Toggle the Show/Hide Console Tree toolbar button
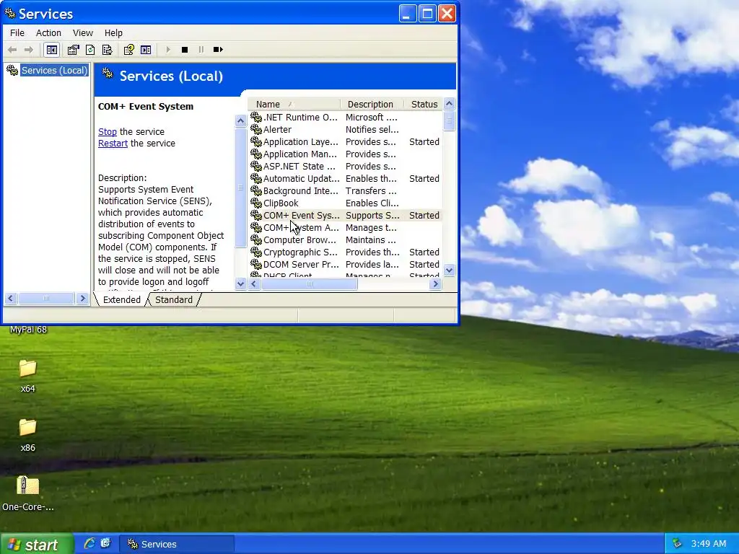Screen dimensions: 739x554 52,50
